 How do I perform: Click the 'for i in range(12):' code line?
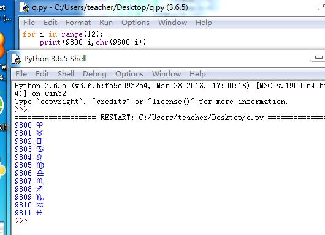[x=63, y=34]
